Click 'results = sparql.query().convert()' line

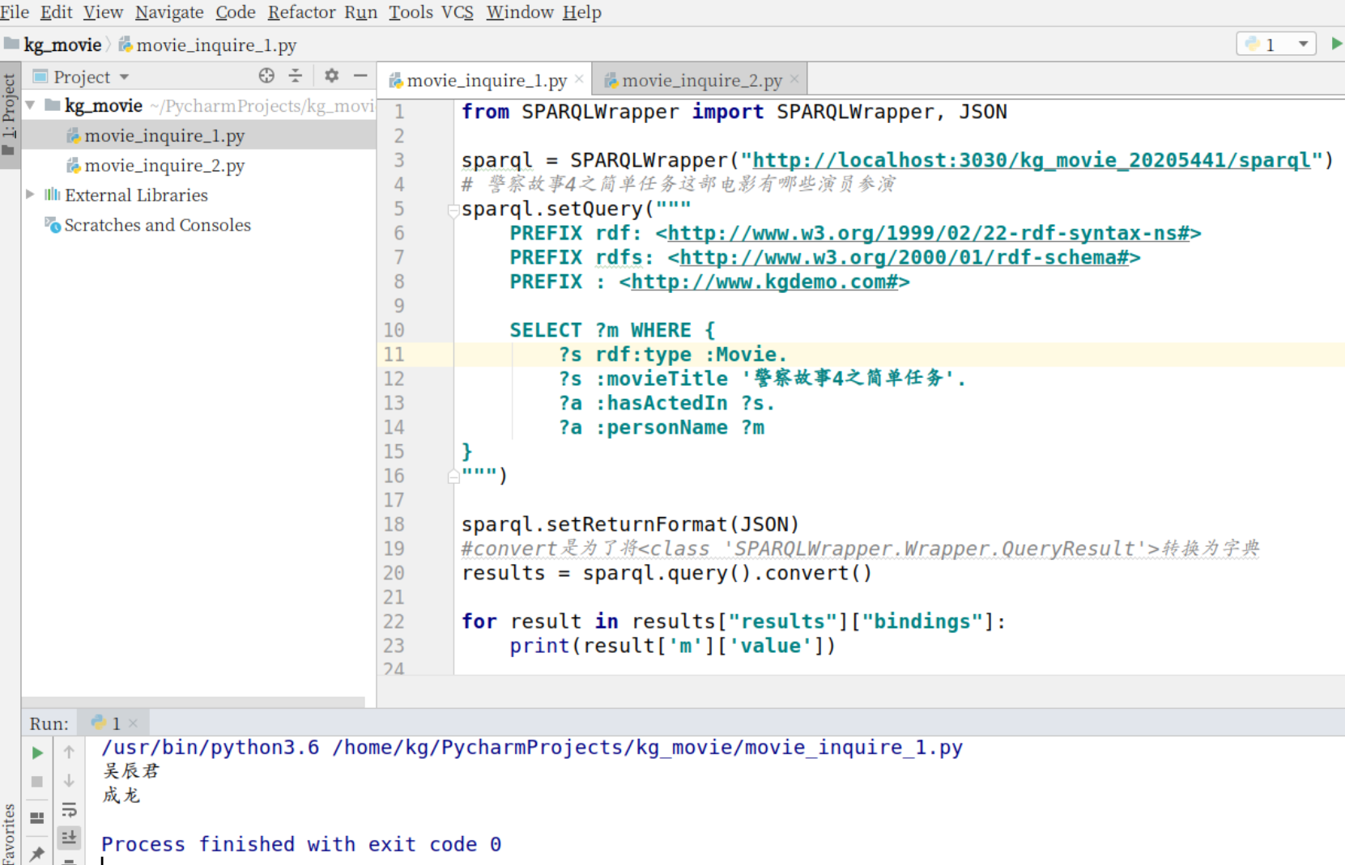[667, 573]
